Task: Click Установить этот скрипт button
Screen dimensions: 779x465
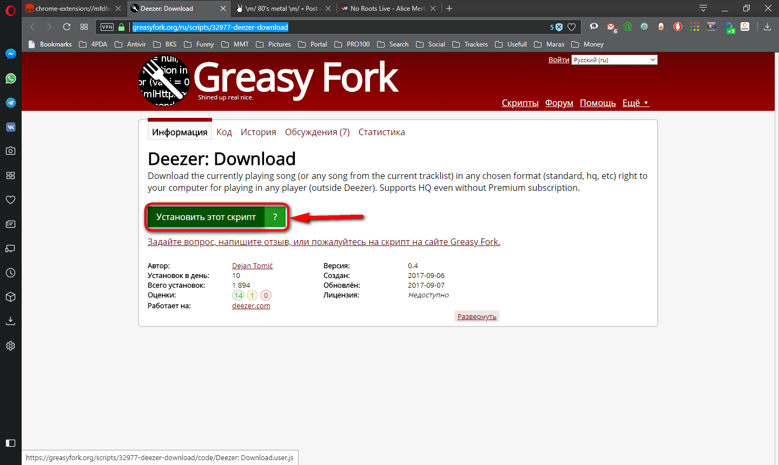Action: click(x=206, y=217)
